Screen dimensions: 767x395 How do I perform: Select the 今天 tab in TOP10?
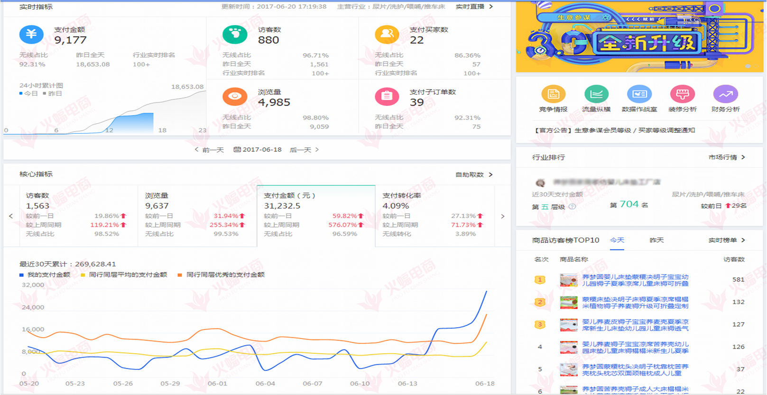(617, 240)
